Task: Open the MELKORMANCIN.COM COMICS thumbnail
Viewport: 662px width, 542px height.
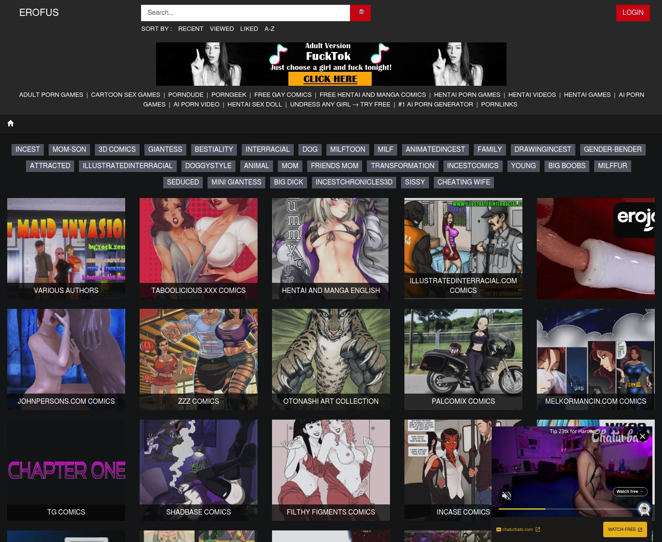Action: point(596,359)
